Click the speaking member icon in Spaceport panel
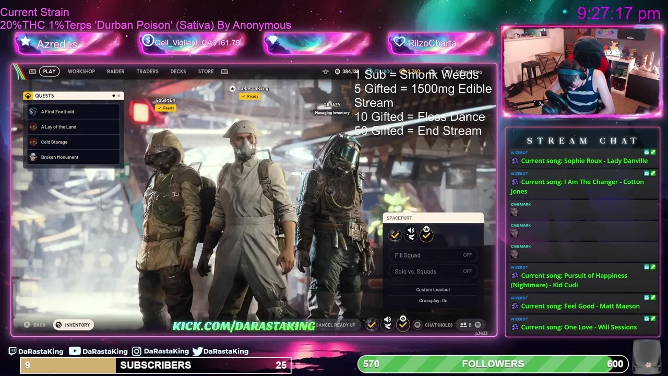 tap(411, 234)
